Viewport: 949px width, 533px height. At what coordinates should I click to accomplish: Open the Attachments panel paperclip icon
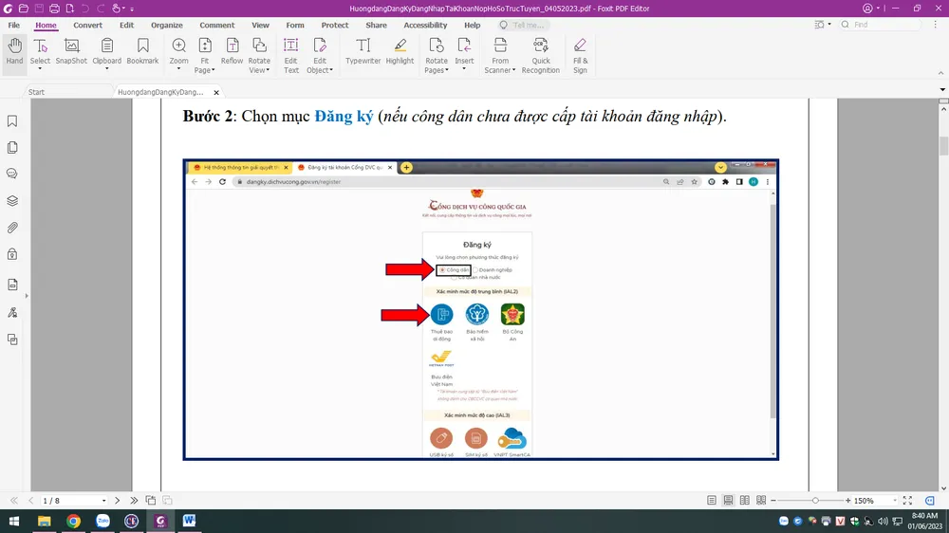click(12, 228)
